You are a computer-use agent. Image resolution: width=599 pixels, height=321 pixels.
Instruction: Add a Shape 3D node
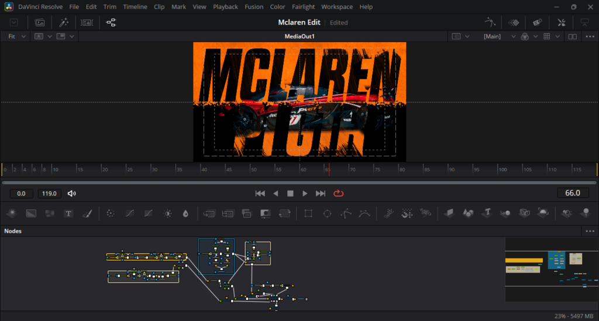(x=468, y=213)
